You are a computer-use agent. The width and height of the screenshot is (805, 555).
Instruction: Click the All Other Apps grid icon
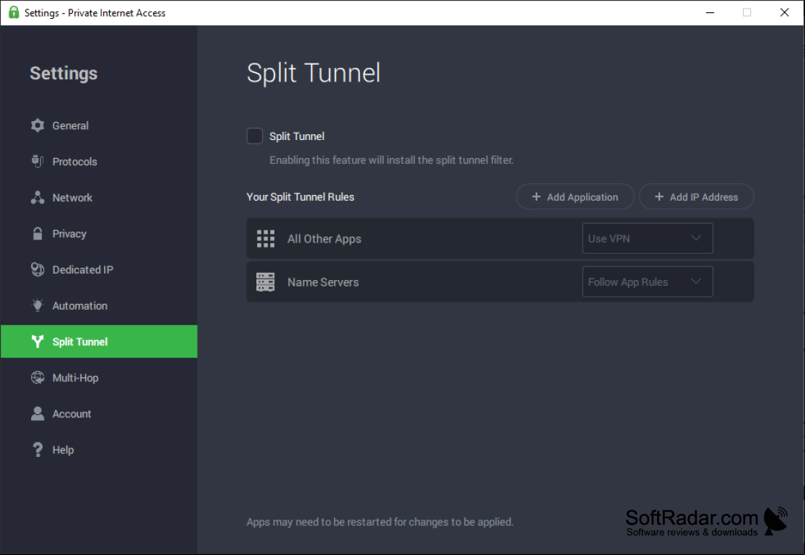point(266,239)
